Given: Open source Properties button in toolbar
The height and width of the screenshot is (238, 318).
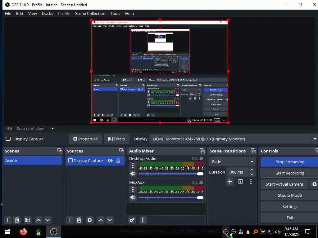Looking at the screenshot, I should pos(85,139).
